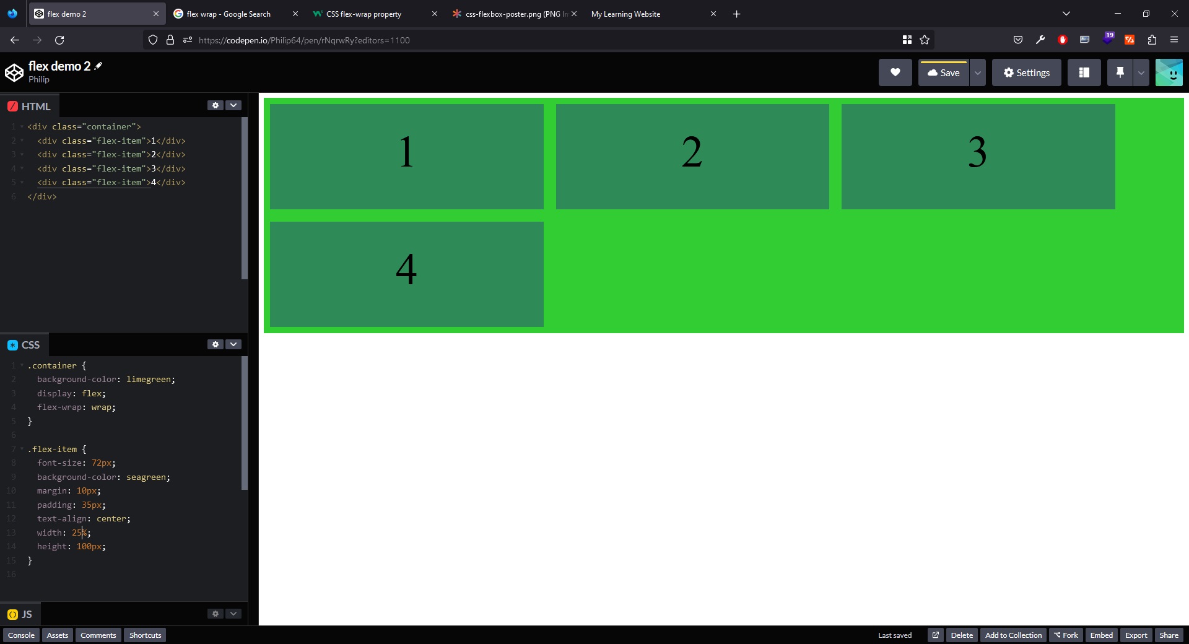The image size is (1189, 644).
Task: Open site permissions icon in address bar
Action: pos(188,40)
